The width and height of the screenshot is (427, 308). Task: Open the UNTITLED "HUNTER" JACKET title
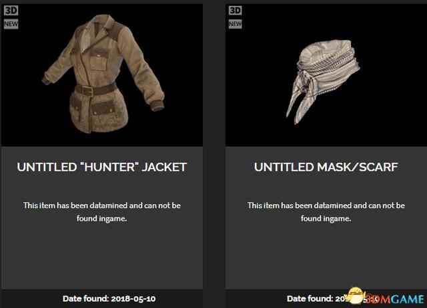(102, 167)
